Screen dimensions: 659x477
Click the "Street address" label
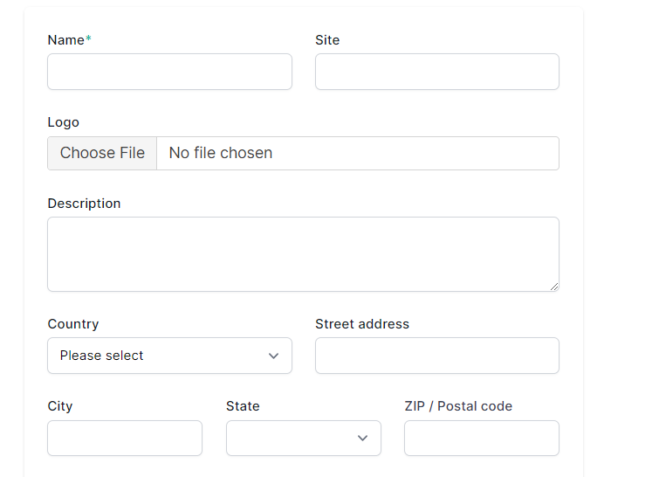362,324
